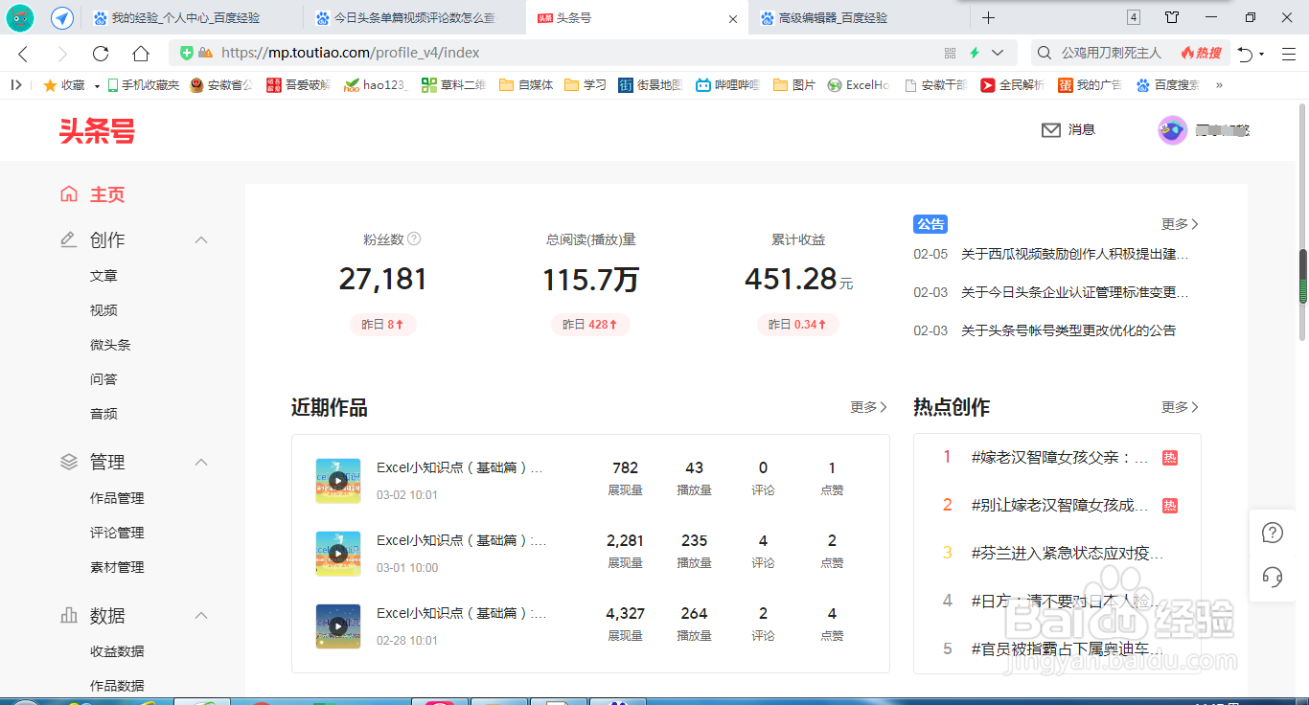1309x705 pixels.
Task: Open the 数据 bar-chart icon in sidebar
Action: (x=68, y=615)
